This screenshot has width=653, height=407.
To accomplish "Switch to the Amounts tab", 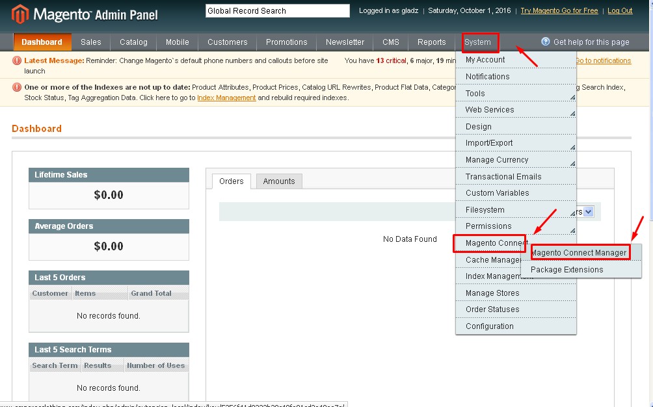I will point(279,181).
